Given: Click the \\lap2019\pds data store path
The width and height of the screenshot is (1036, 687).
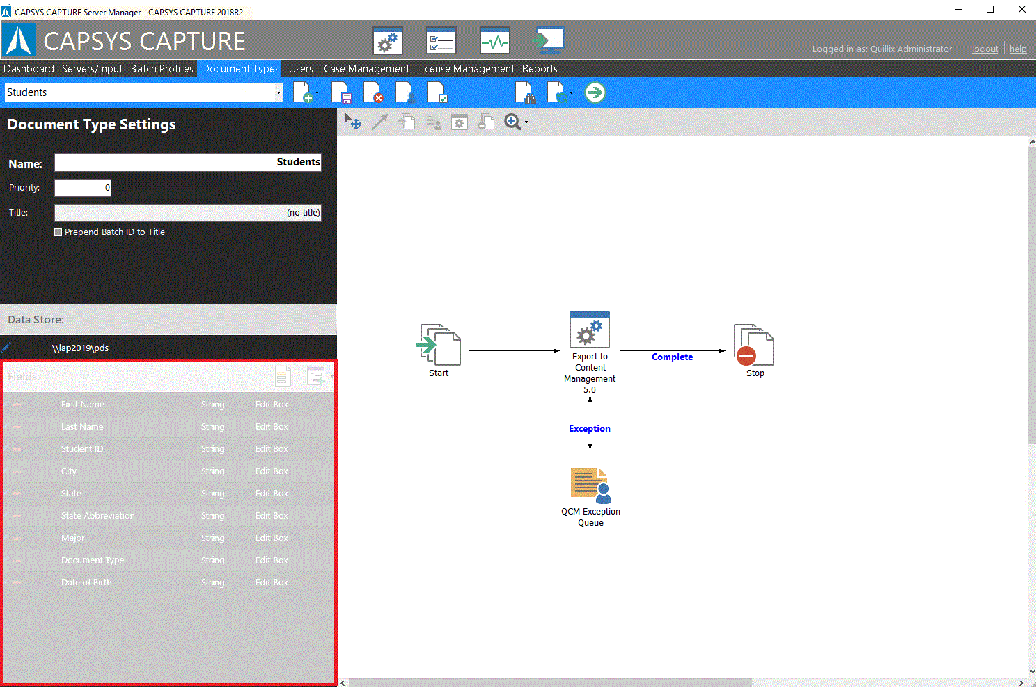Looking at the screenshot, I should point(80,348).
